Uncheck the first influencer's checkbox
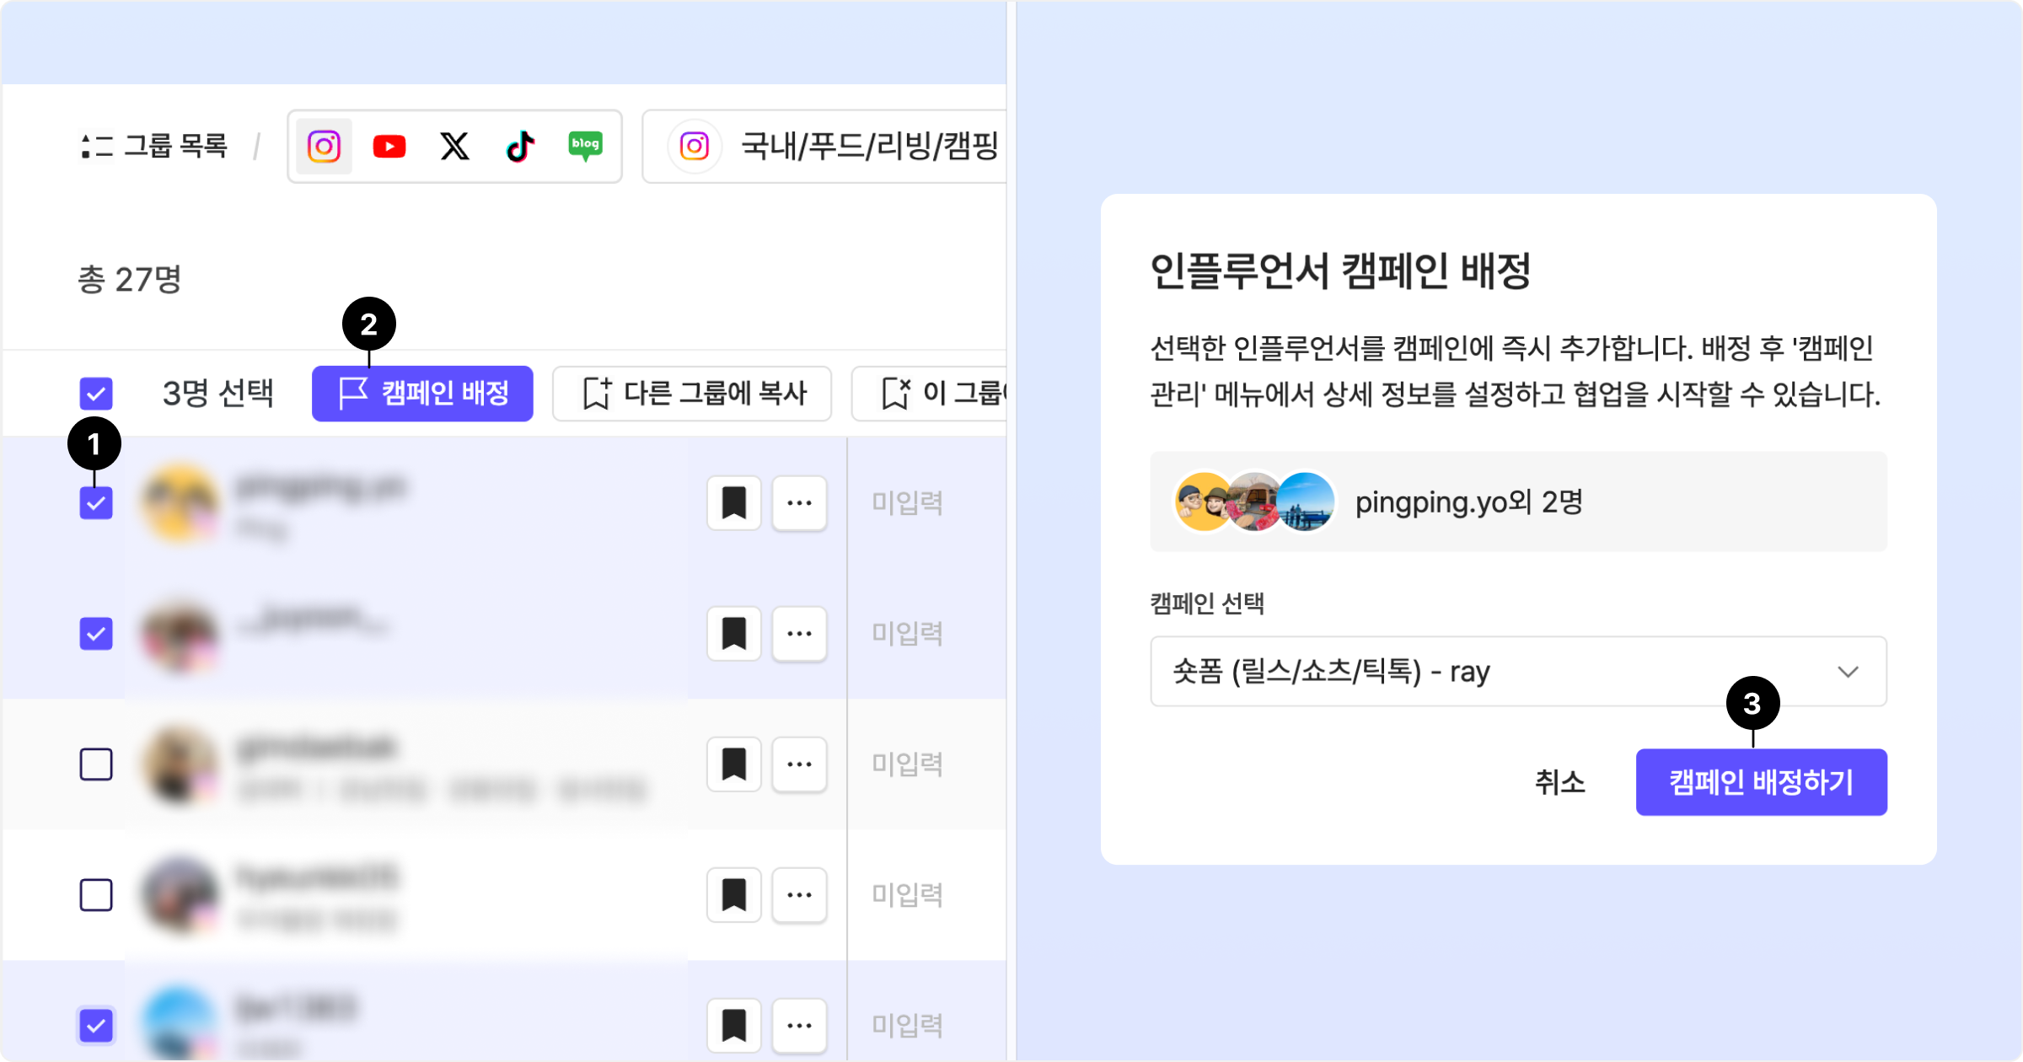Screen dimensions: 2023x1062 tap(96, 503)
